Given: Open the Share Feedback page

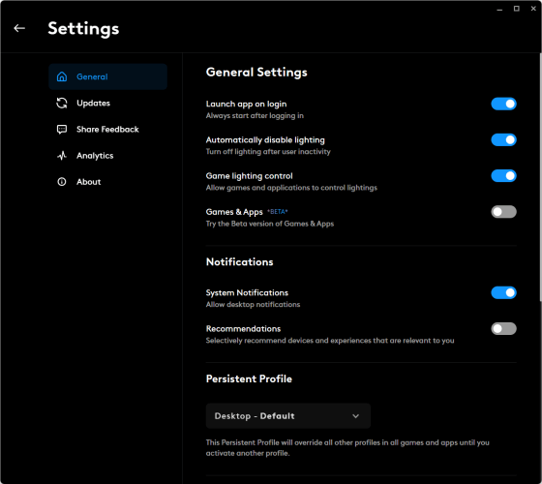Looking at the screenshot, I should click(x=107, y=130).
